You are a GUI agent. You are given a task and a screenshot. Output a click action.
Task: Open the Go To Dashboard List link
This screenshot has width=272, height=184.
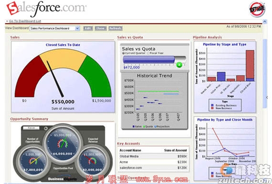[x=25, y=21]
